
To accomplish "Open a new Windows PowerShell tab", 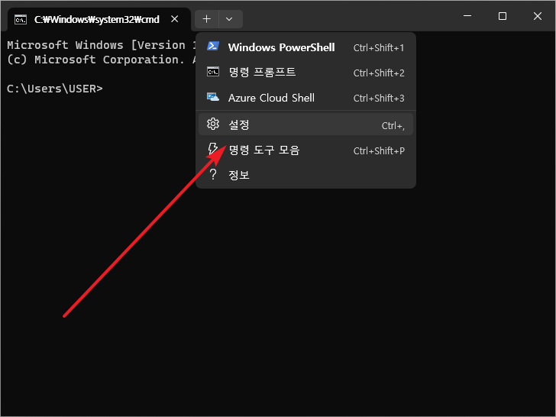I will [x=305, y=47].
